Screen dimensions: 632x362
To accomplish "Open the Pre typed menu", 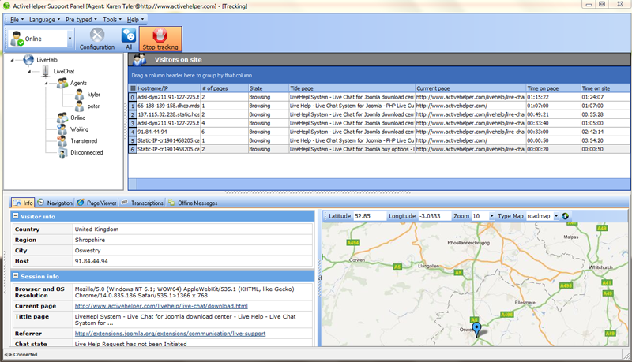I will click(x=81, y=19).
